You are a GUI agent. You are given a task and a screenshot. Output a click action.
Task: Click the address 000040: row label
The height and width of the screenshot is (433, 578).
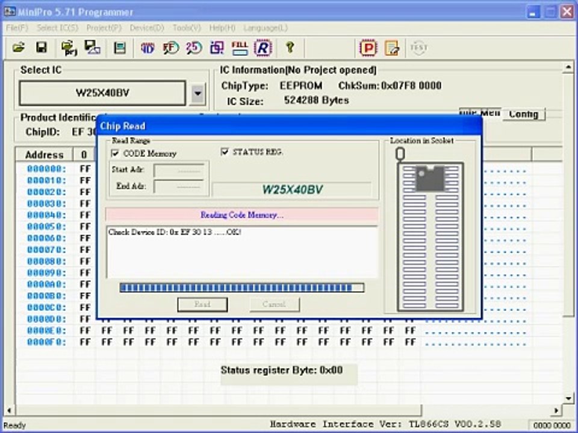pyautogui.click(x=46, y=215)
